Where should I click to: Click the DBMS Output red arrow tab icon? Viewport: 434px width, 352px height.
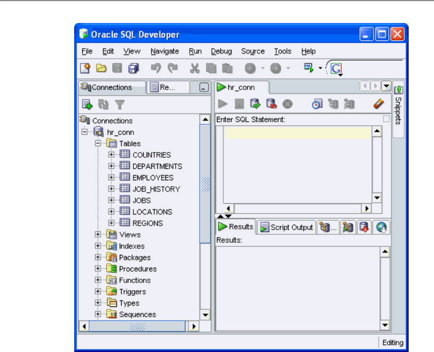tap(364, 227)
